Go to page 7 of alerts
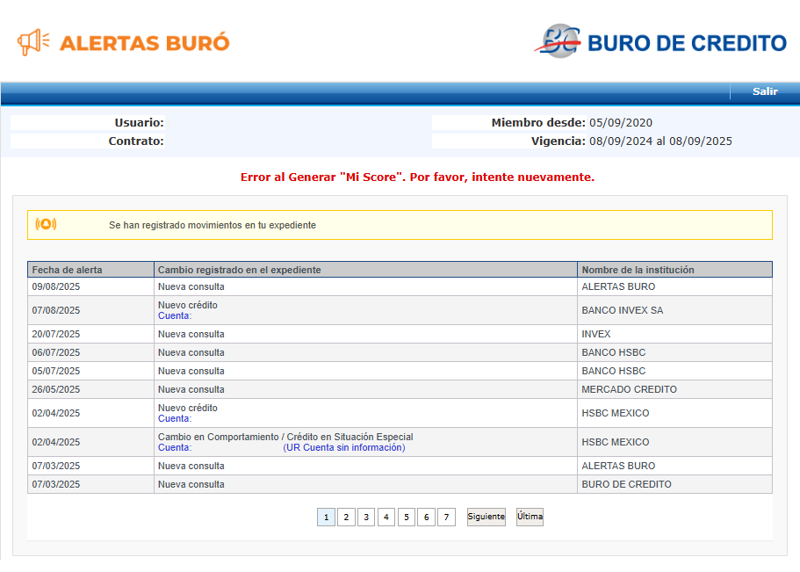Screen dimensions: 800x572 click(446, 517)
